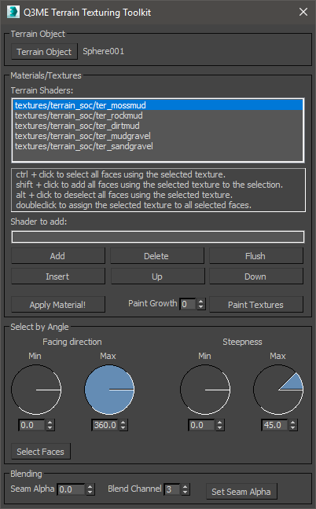Click the Add shader button
Viewport: 316px width, 509px height.
[x=58, y=256]
